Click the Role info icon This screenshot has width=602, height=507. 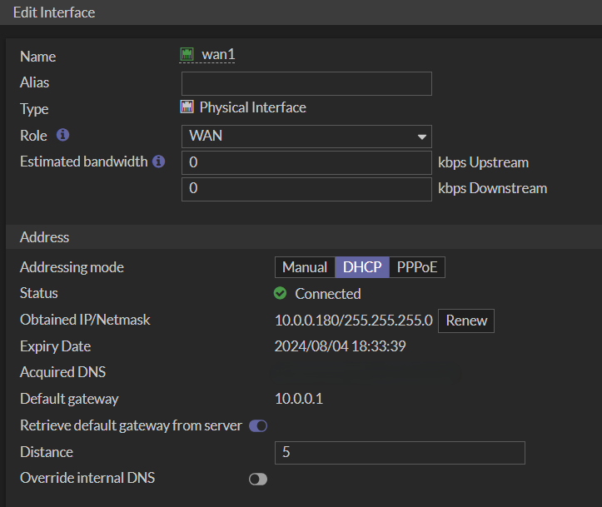click(x=62, y=135)
